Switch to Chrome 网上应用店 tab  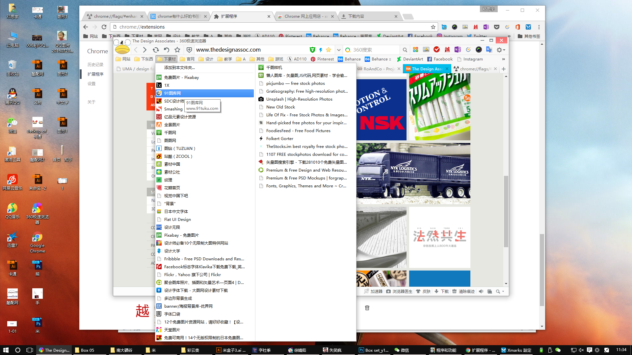click(306, 16)
